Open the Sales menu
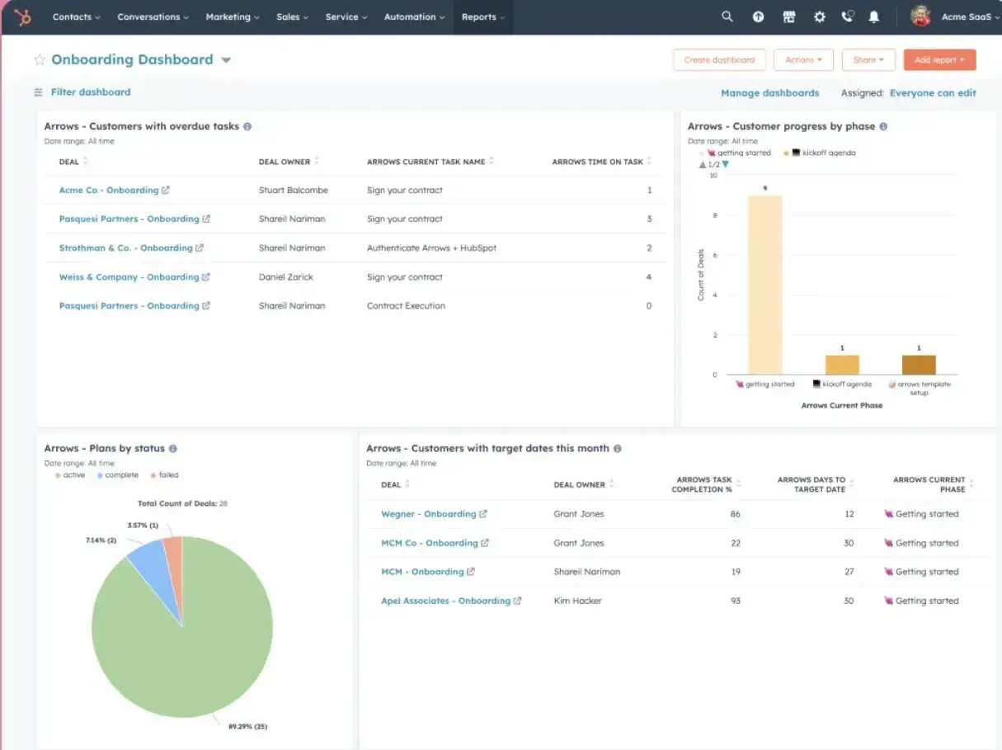1002x750 pixels. pos(292,17)
